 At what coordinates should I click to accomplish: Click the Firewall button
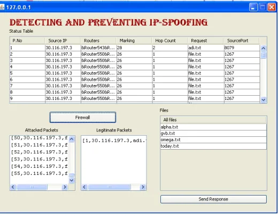click(x=83, y=117)
